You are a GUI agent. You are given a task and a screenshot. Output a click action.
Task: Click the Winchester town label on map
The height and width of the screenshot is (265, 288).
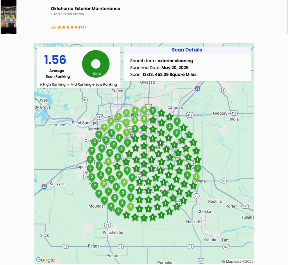click(x=113, y=232)
